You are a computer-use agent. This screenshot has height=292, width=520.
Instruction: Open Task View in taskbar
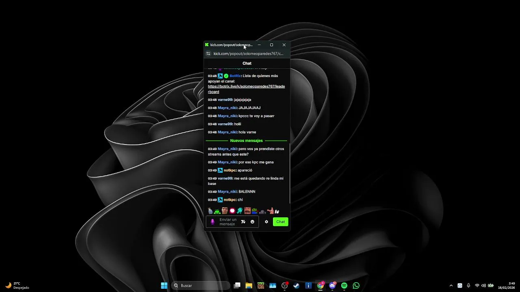(x=237, y=286)
